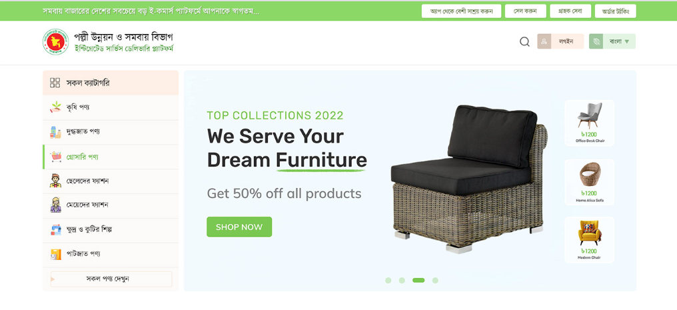Click the সকল ক্যাটাগরি grid icon
The width and height of the screenshot is (677, 310).
pos(55,83)
